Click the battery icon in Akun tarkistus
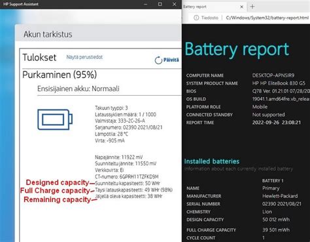This screenshot has height=242, width=310. [x=55, y=119]
